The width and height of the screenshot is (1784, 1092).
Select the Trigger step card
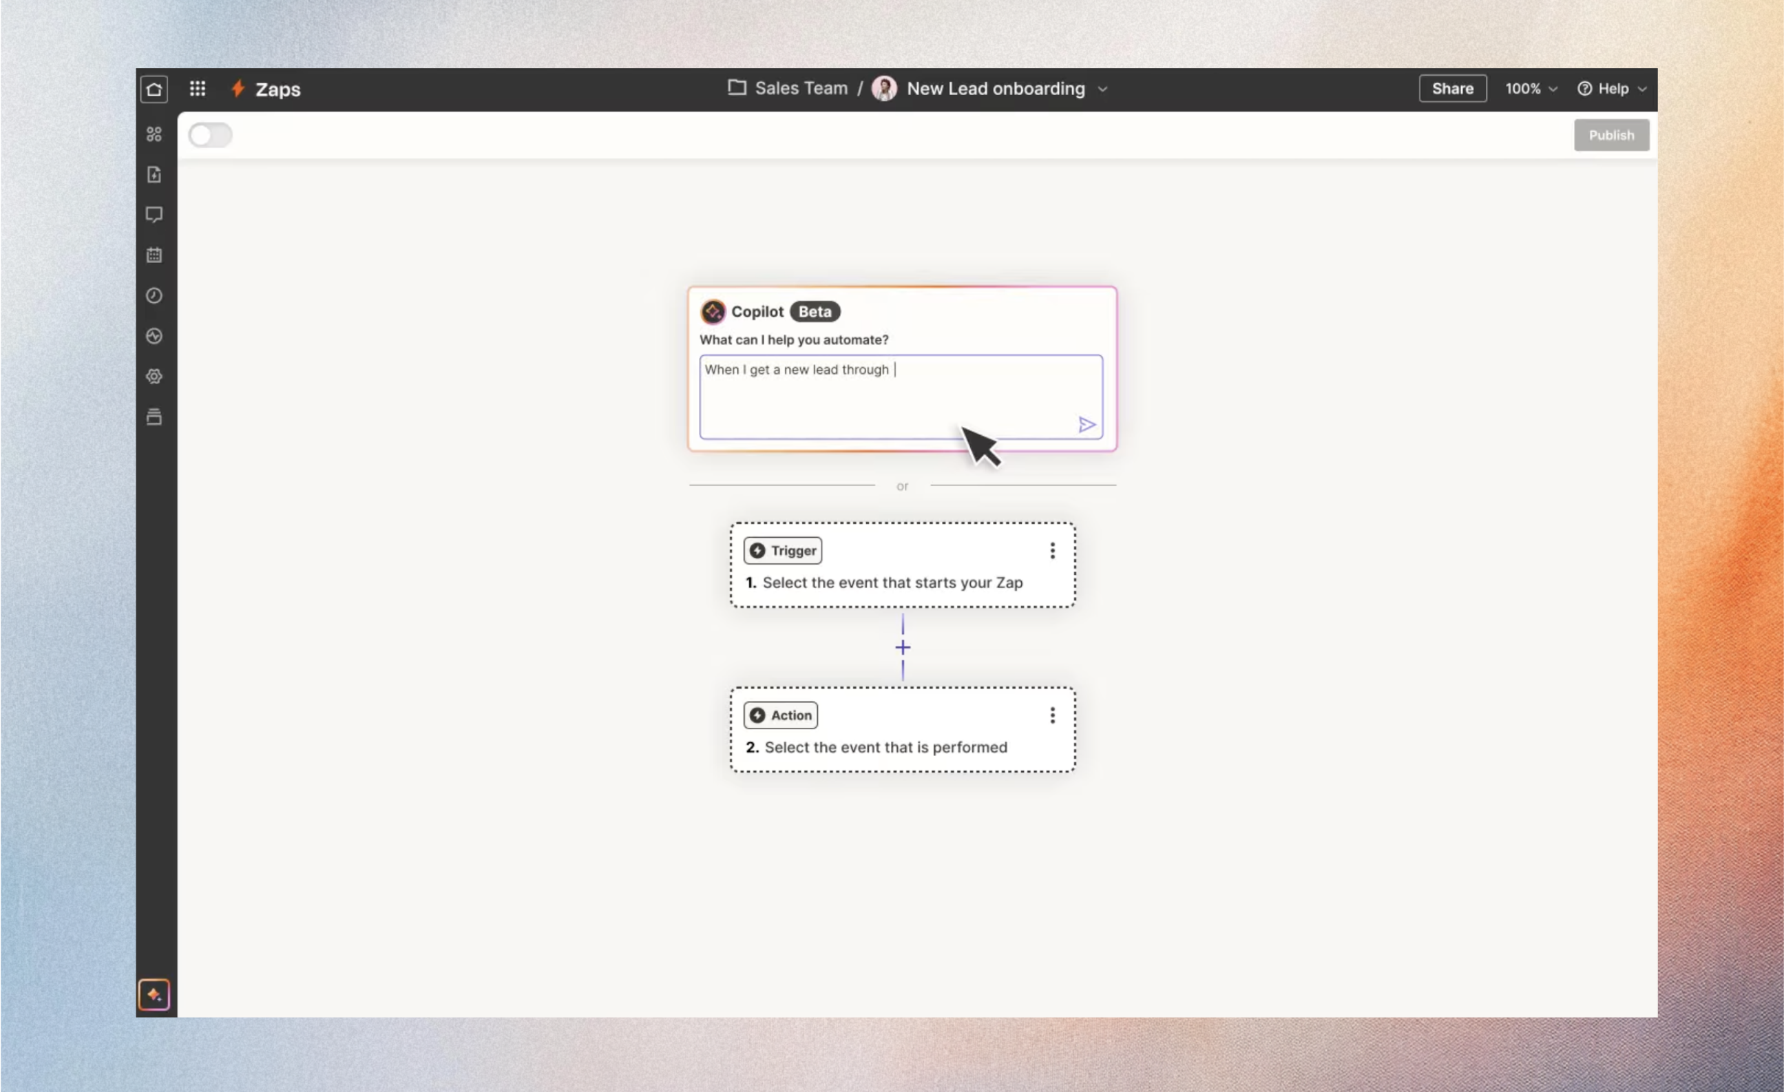[902, 565]
